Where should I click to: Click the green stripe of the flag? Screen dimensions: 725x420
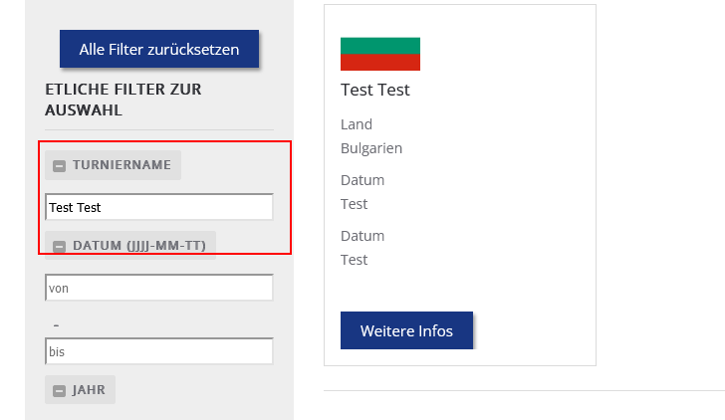coord(380,45)
